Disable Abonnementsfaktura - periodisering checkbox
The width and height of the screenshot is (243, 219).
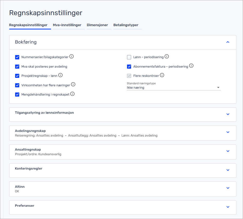pyautogui.click(x=129, y=67)
